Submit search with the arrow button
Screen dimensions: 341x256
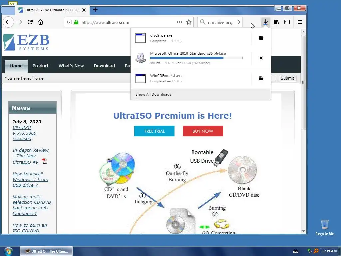click(x=238, y=22)
